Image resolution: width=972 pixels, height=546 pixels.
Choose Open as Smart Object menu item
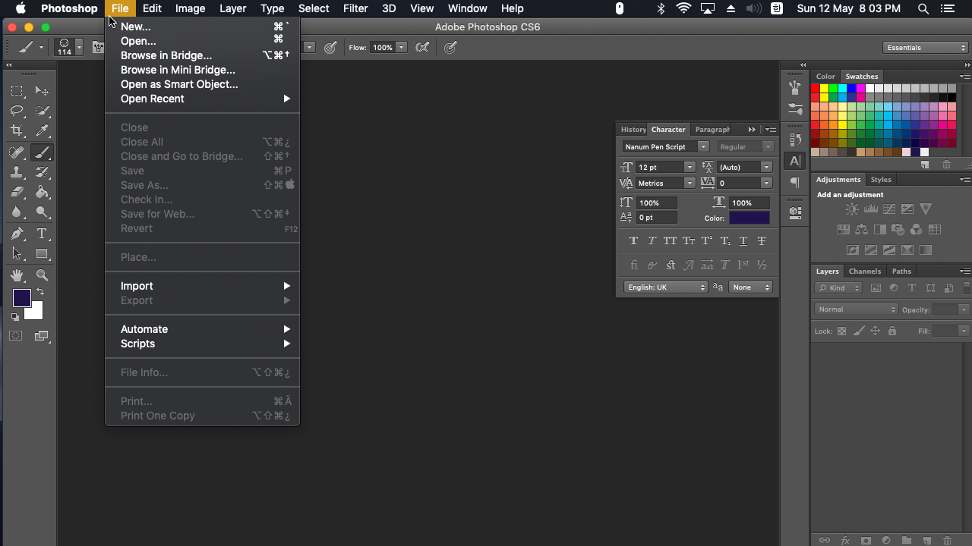(179, 84)
